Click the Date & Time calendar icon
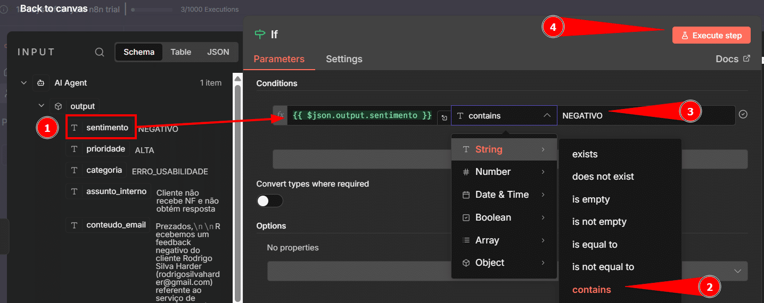 (466, 195)
